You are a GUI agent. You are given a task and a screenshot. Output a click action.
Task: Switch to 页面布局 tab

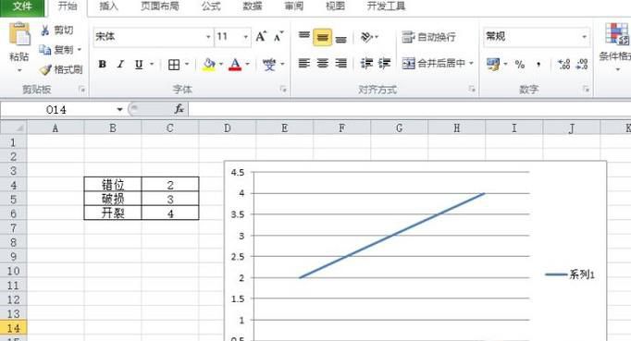pos(160,6)
